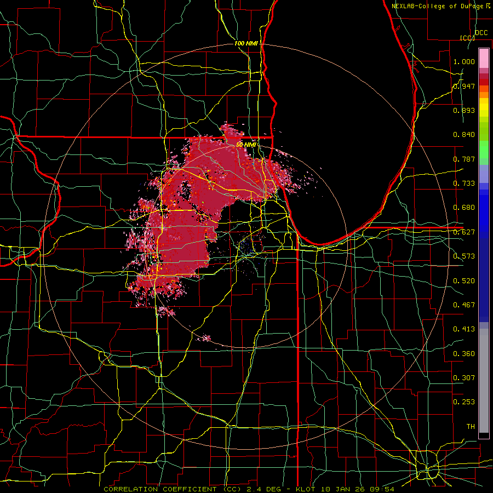Select the 0.680 scale value
This screenshot has width=493, height=493.
point(464,208)
